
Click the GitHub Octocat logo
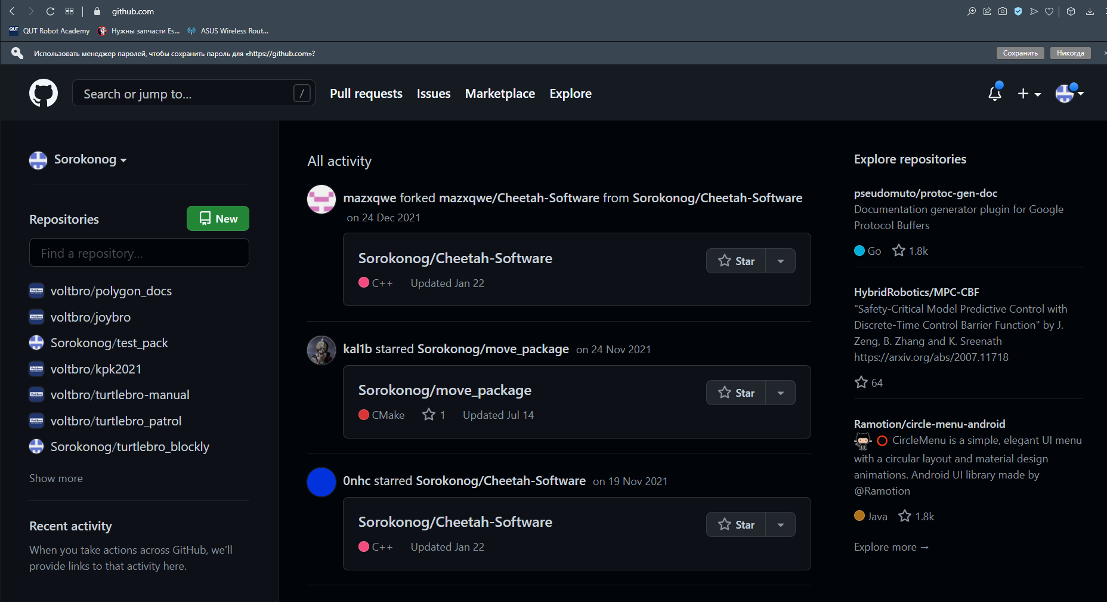44,93
